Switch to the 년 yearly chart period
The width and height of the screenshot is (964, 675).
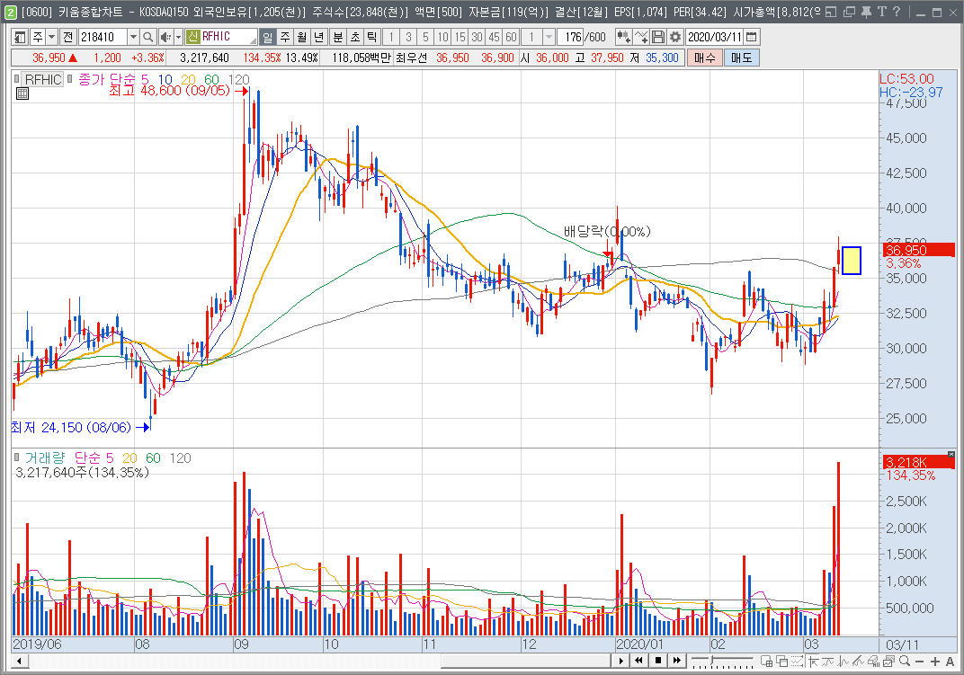click(x=319, y=38)
